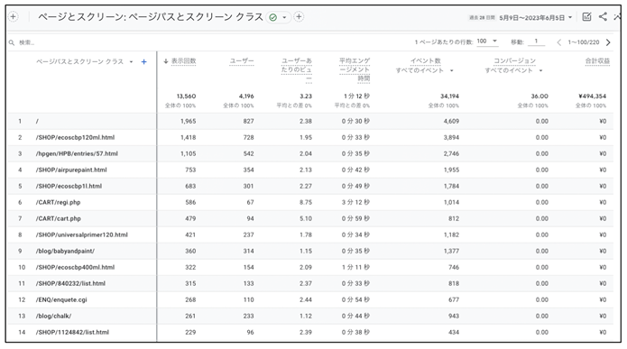
Task: Click the 3 分 12 秒 engagement time cell
Action: (355, 202)
